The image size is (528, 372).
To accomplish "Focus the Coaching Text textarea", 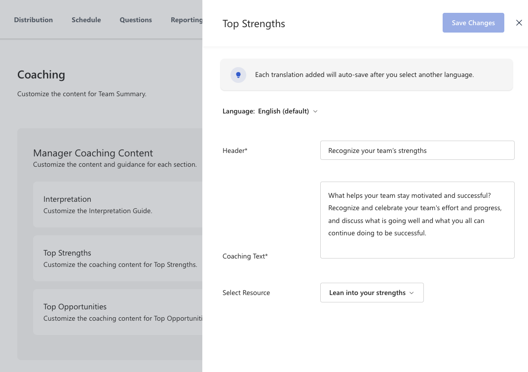I will coord(417,220).
